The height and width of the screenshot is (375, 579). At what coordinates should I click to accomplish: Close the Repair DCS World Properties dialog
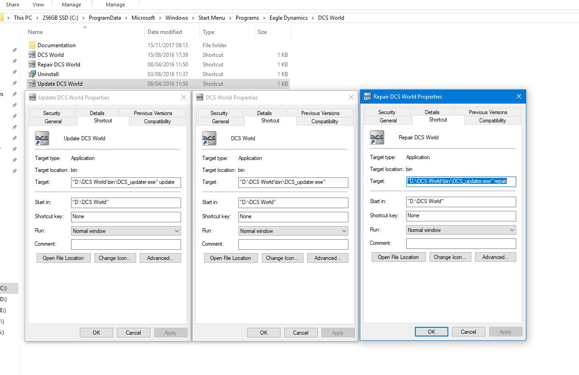click(x=519, y=96)
